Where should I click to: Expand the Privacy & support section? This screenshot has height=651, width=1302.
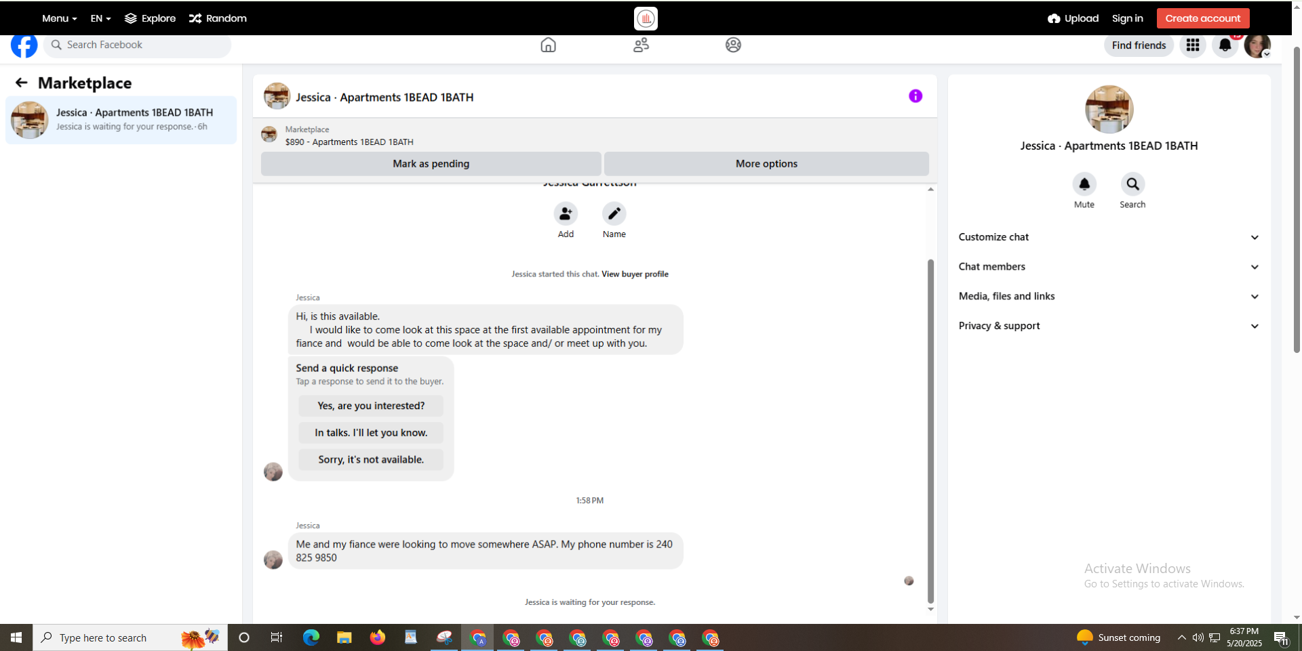[1109, 326]
